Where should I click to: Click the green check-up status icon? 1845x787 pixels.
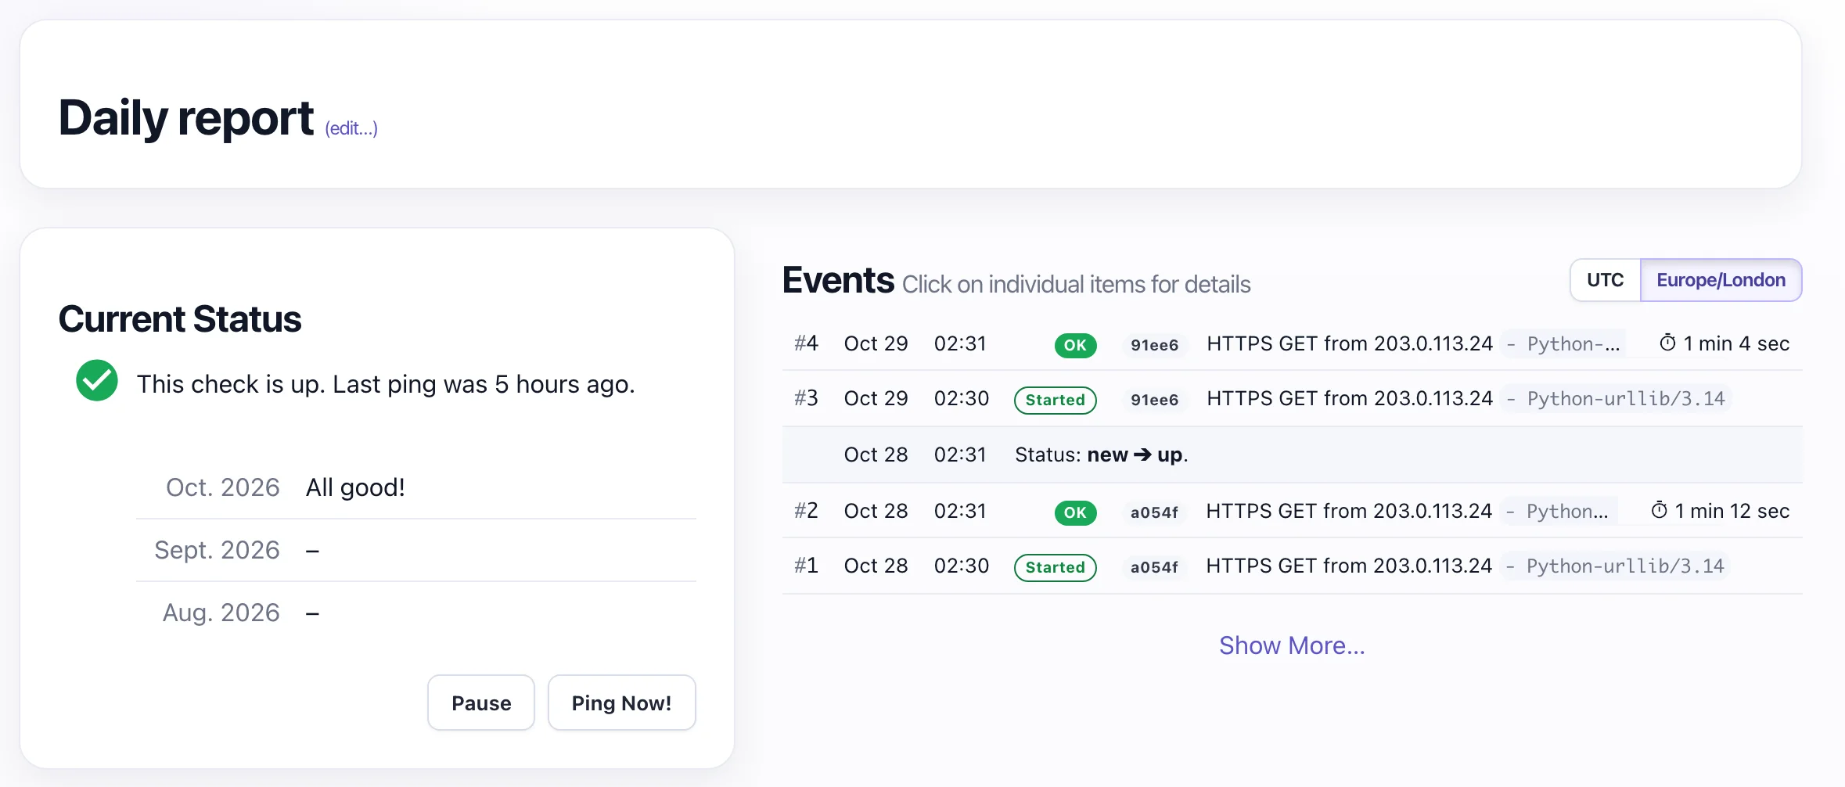[x=97, y=381]
